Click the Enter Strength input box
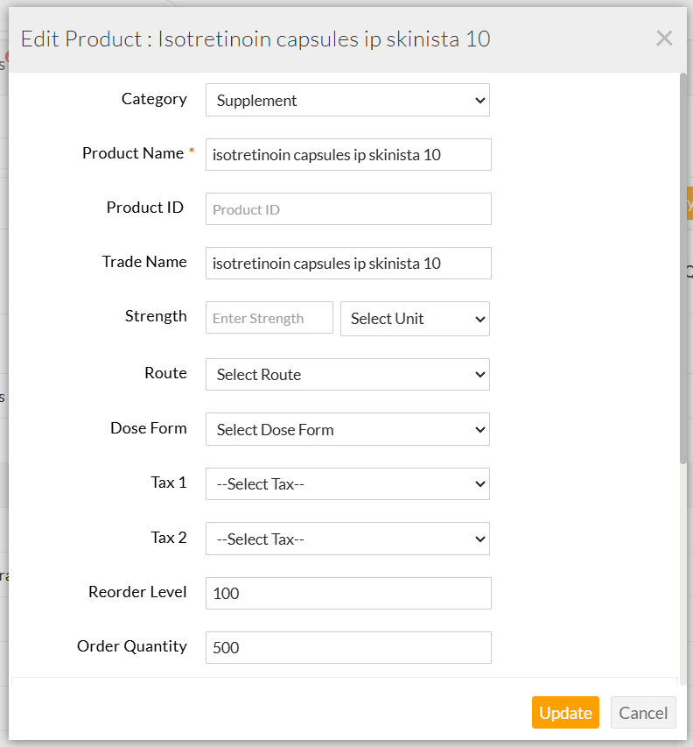This screenshot has height=747, width=693. (x=269, y=318)
